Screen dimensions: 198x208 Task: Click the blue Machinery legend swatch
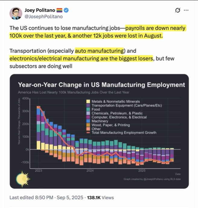click(x=88, y=121)
